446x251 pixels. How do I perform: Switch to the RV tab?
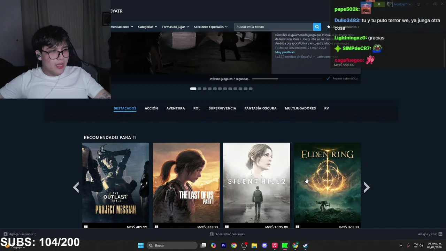pyautogui.click(x=326, y=108)
